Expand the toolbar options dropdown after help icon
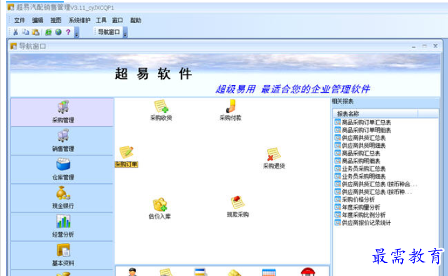 click(x=76, y=33)
